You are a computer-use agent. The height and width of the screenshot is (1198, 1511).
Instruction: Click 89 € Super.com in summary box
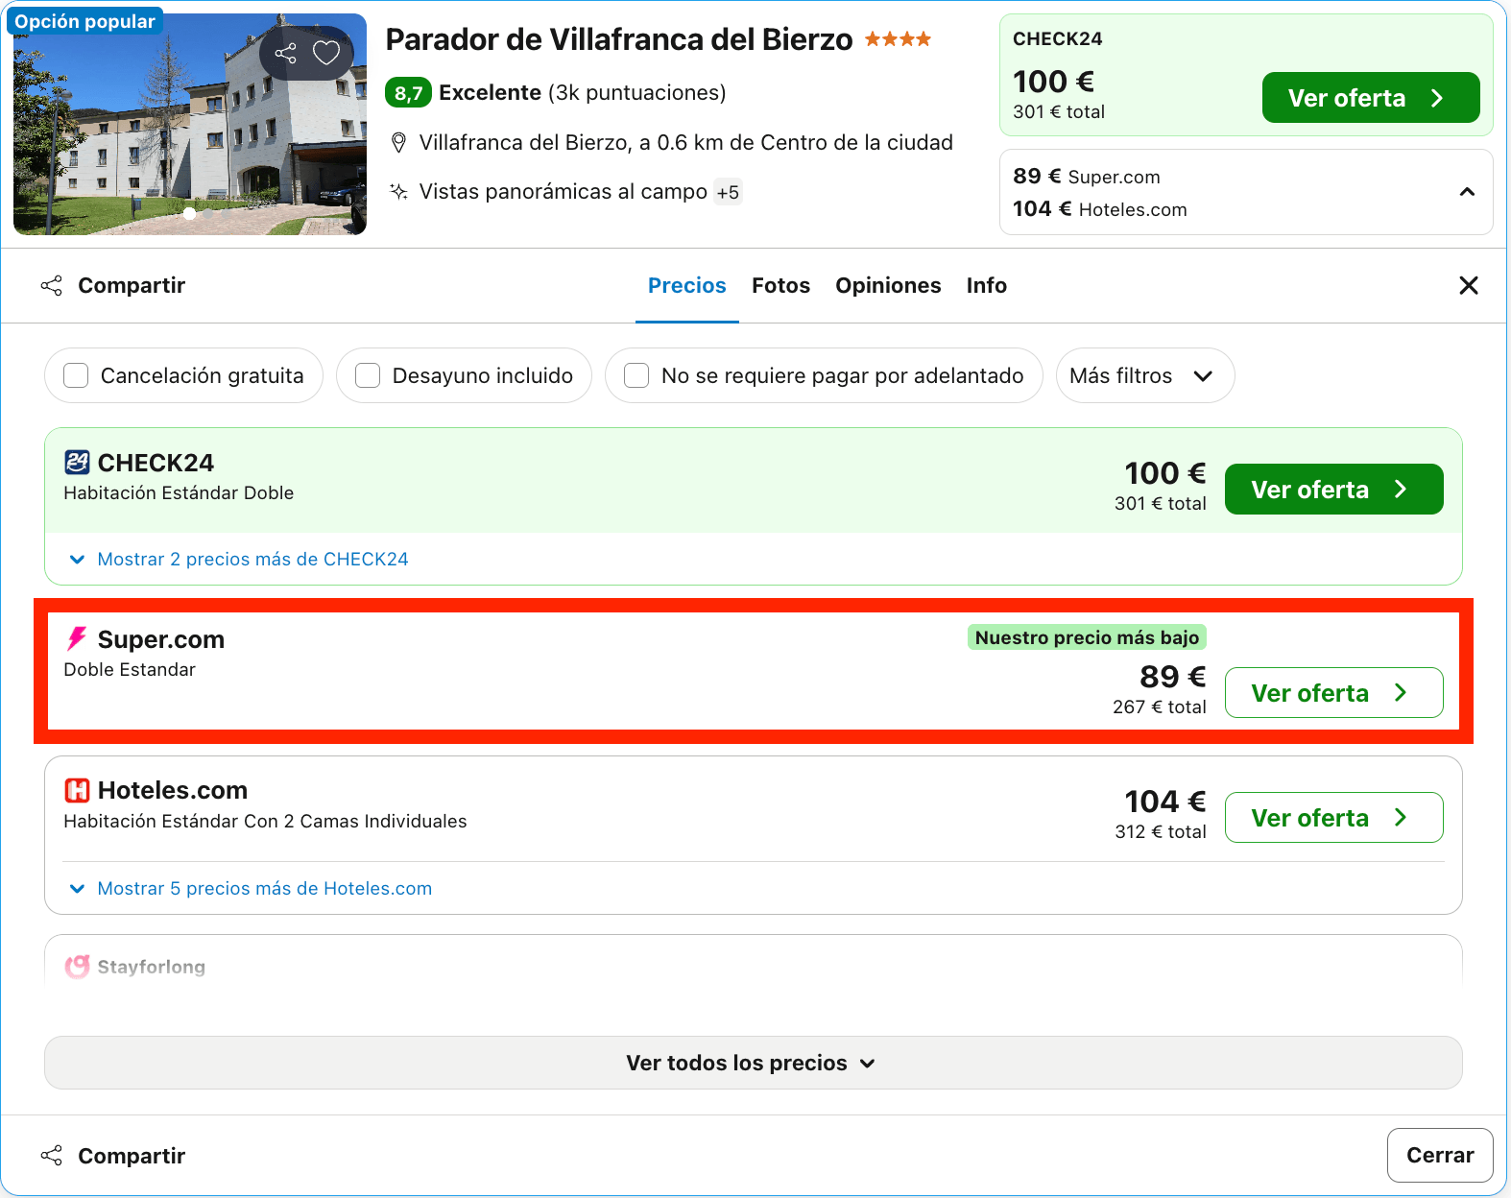(x=1086, y=177)
